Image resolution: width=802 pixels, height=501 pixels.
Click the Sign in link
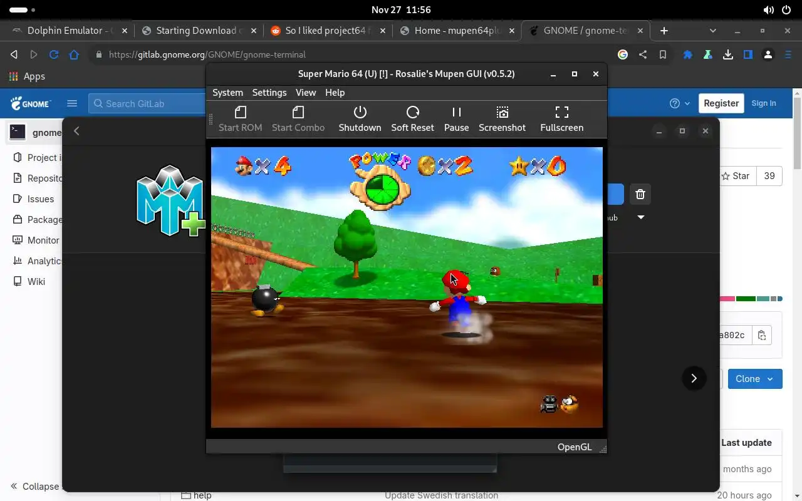pyautogui.click(x=764, y=103)
